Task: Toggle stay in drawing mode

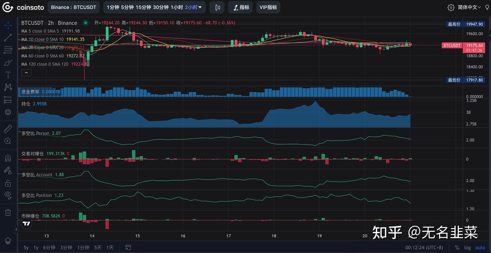Action: tap(8, 170)
